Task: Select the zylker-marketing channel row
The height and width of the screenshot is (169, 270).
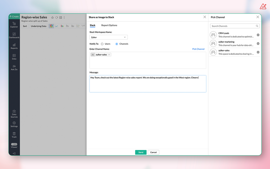Action: click(x=235, y=44)
